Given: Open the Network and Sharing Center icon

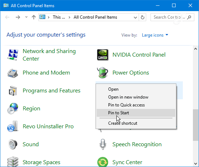Looking at the screenshot, I should pos(13,55).
